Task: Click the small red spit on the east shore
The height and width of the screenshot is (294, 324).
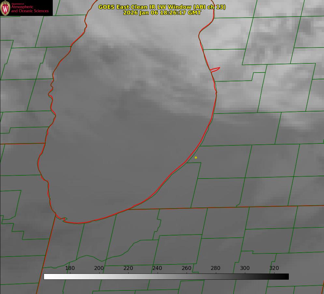Action: pos(216,69)
